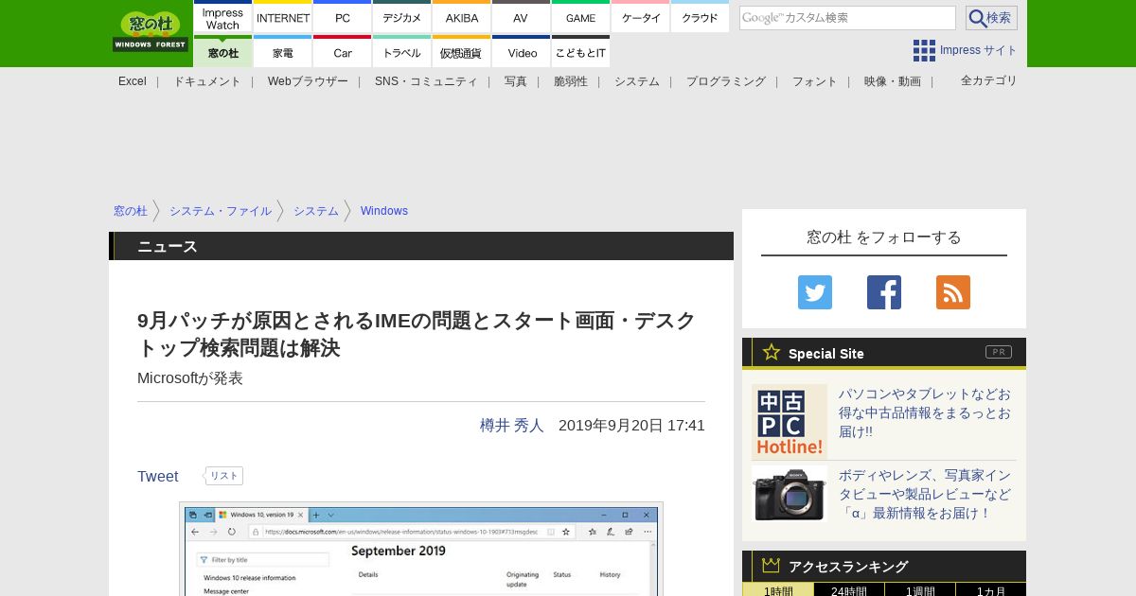Go to the SNS・コミュニティ category
1136x596 pixels.
(x=426, y=81)
